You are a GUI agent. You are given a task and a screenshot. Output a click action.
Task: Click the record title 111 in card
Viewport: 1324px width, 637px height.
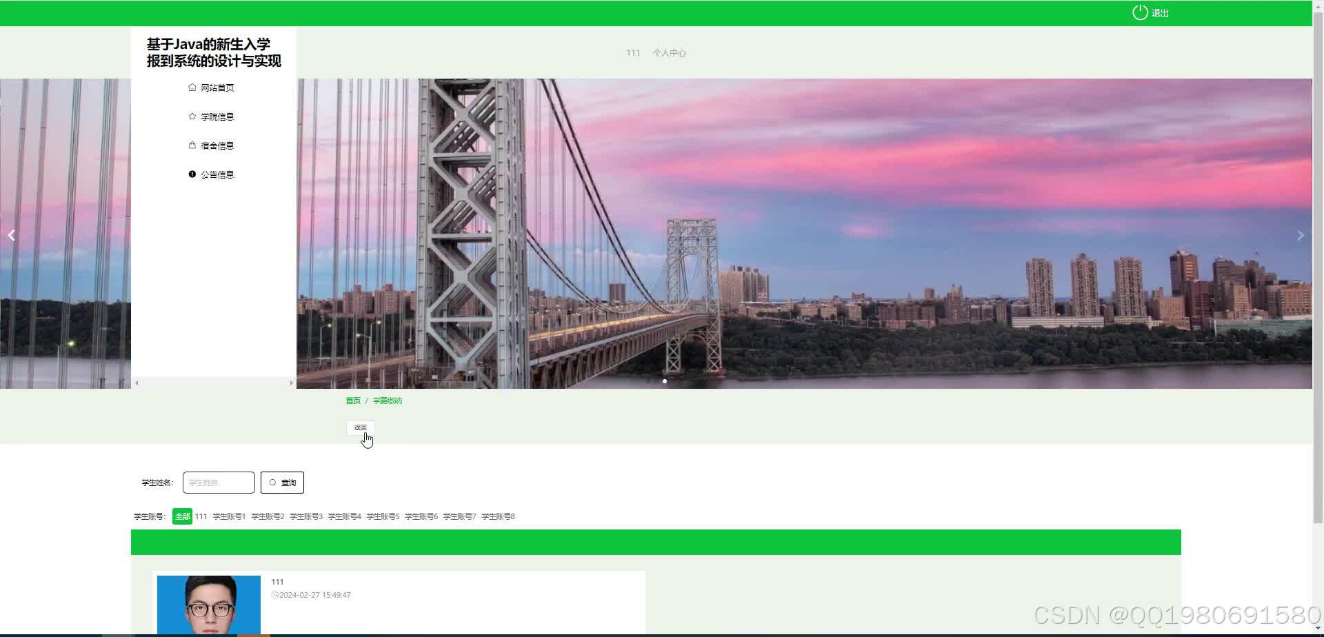pos(277,582)
